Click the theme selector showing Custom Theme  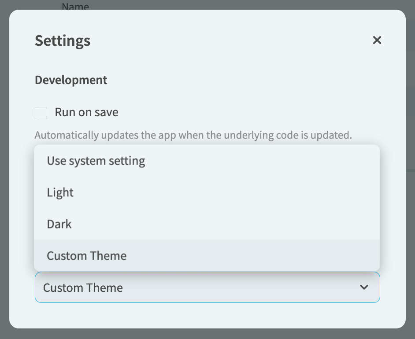[x=176, y=287]
